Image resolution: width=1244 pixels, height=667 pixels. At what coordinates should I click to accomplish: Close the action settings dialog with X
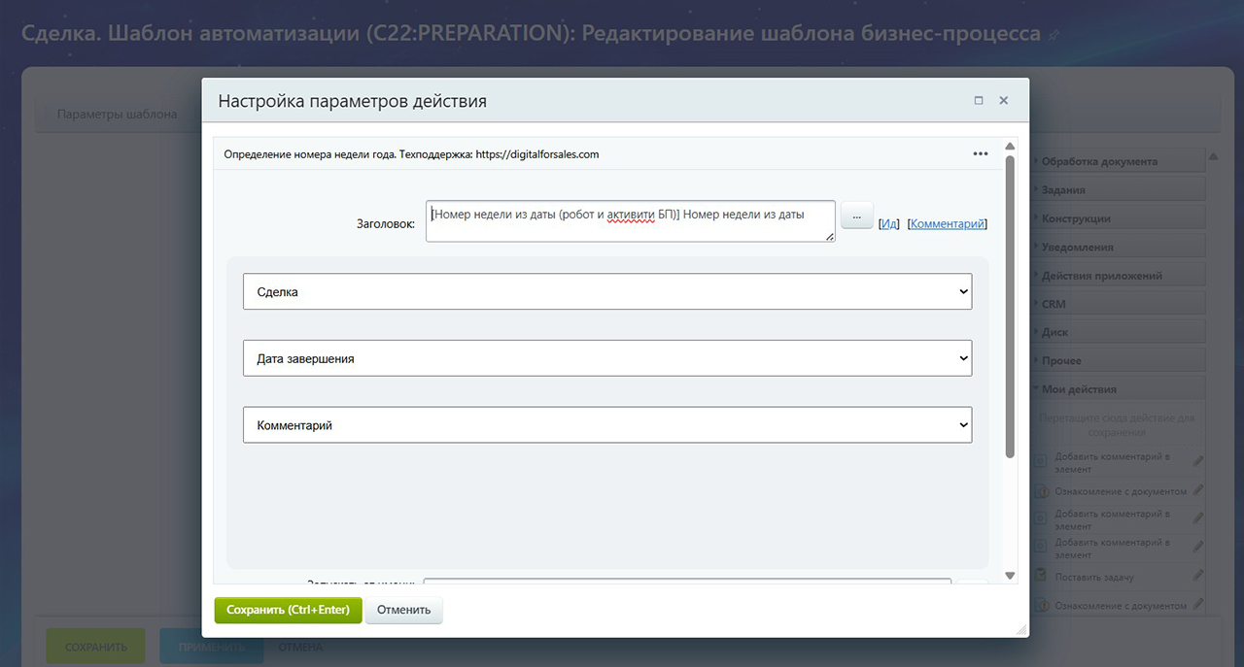click(1004, 100)
